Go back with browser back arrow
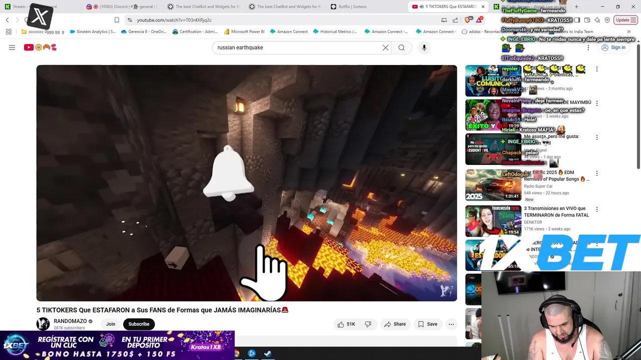Screen dimensions: 641x360 [x=8, y=20]
